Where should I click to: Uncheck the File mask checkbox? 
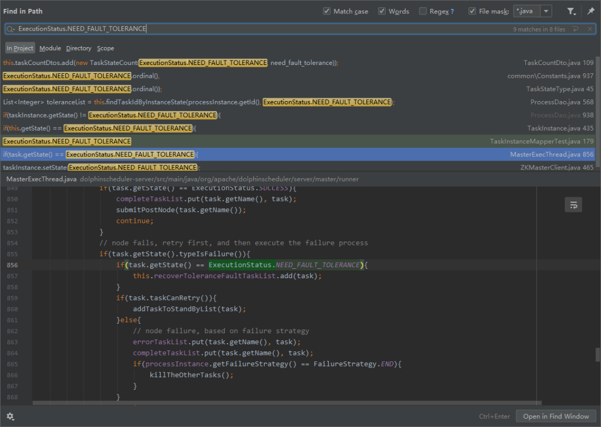tap(472, 11)
